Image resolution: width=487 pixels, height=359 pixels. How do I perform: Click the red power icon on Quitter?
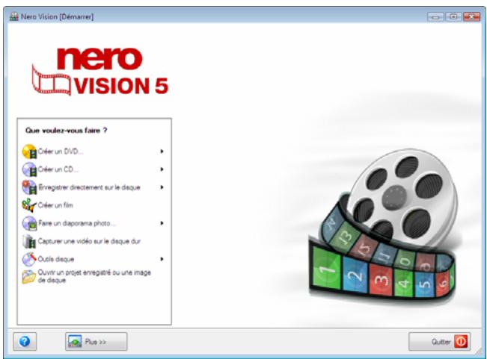coord(461,342)
